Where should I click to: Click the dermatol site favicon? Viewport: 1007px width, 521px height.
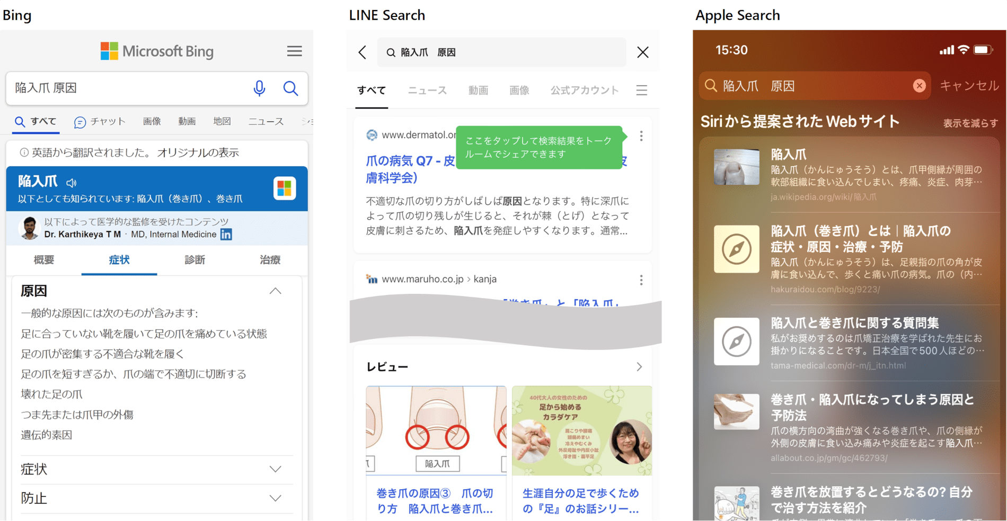click(372, 135)
